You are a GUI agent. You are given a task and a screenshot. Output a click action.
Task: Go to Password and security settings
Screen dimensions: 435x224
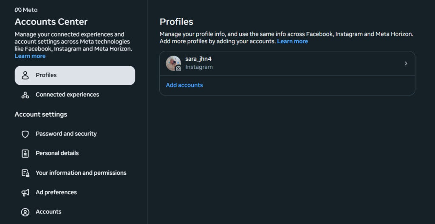click(75, 134)
